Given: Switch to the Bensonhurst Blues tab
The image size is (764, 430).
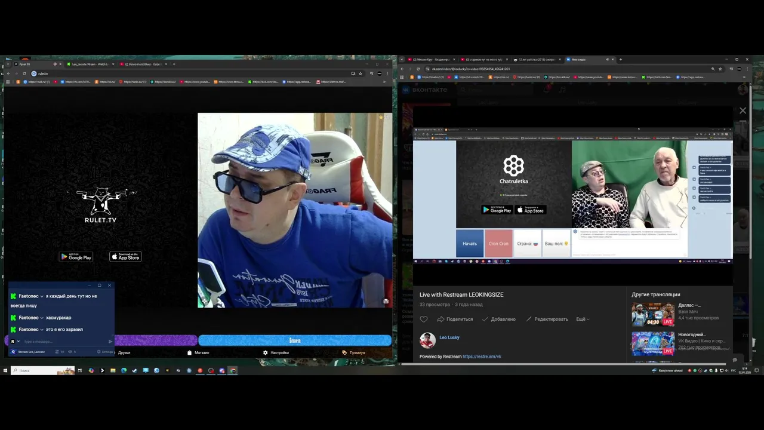Looking at the screenshot, I should [x=143, y=64].
